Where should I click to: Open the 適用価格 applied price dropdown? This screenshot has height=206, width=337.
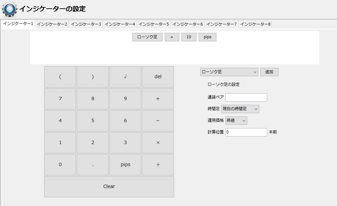tap(236, 120)
